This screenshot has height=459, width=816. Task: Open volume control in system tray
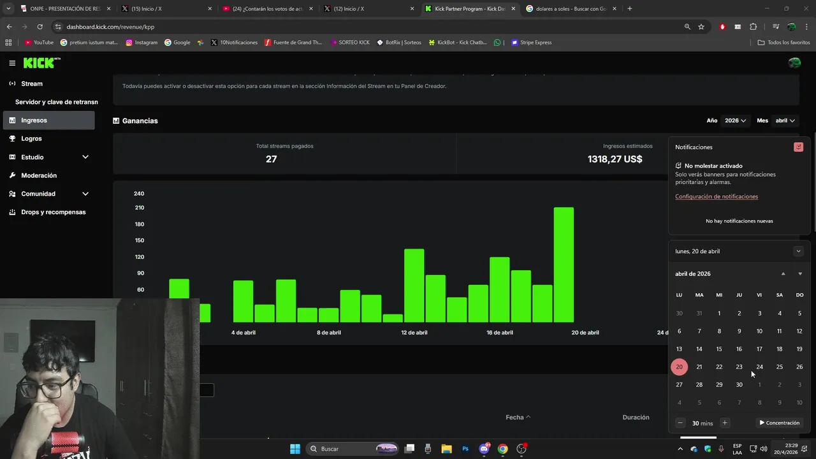(764, 449)
